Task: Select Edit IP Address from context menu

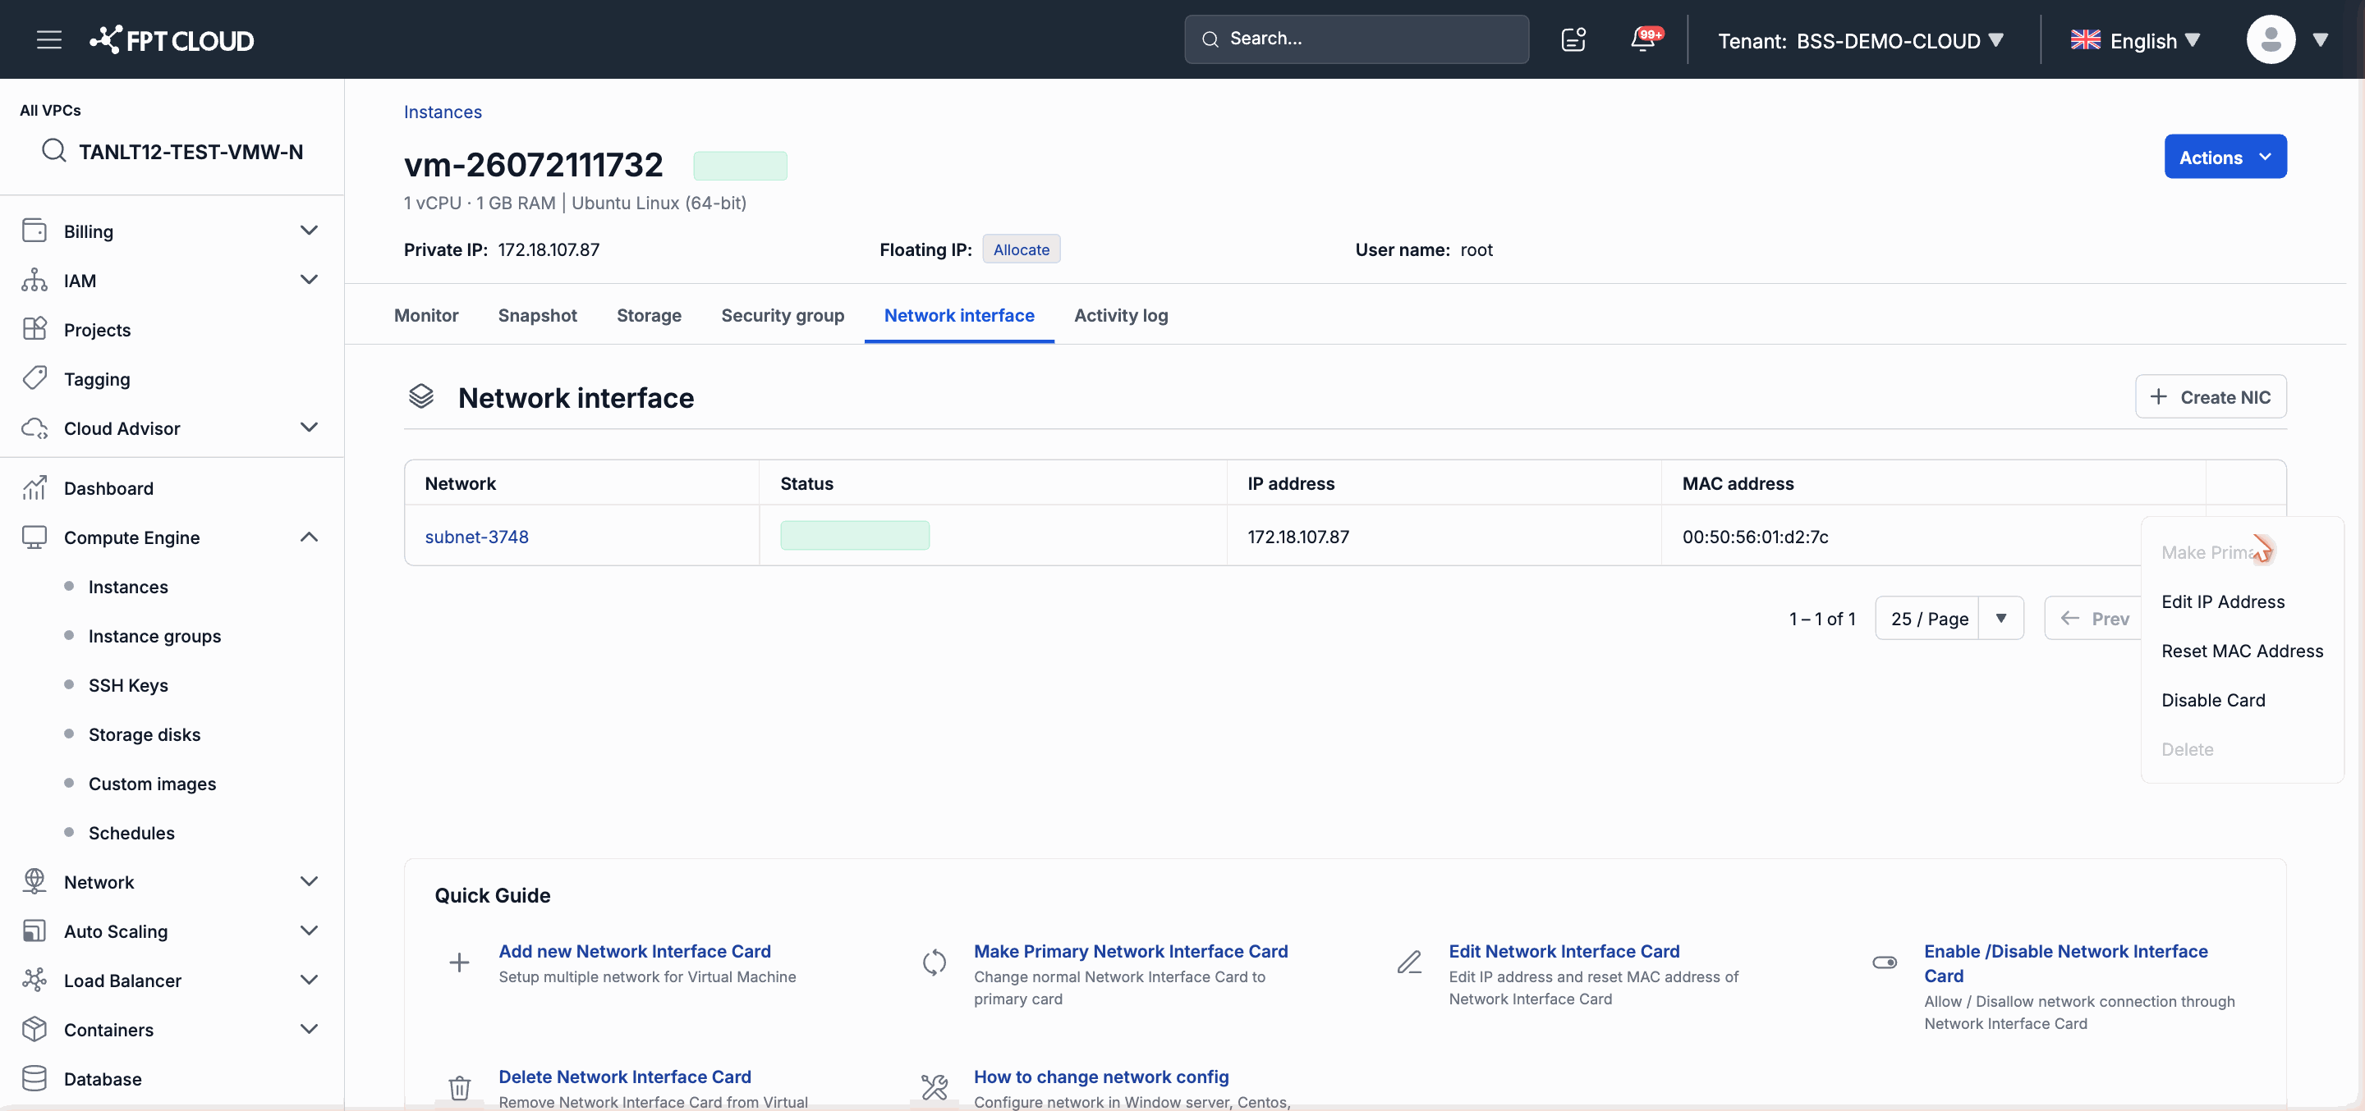Action: tap(2242, 601)
